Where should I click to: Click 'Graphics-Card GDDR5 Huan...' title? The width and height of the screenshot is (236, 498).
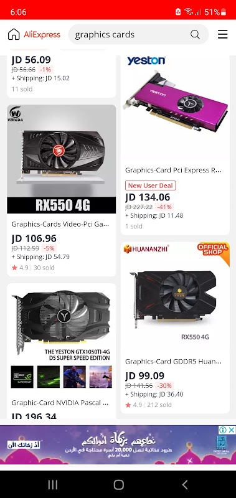click(174, 362)
